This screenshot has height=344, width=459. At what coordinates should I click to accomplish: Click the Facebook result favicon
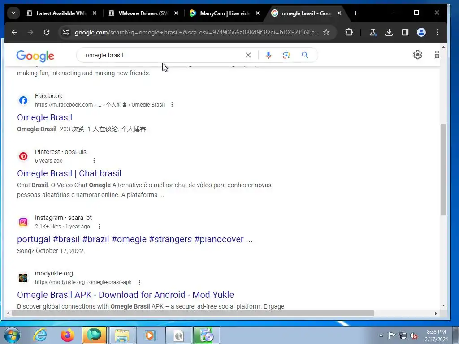(23, 100)
